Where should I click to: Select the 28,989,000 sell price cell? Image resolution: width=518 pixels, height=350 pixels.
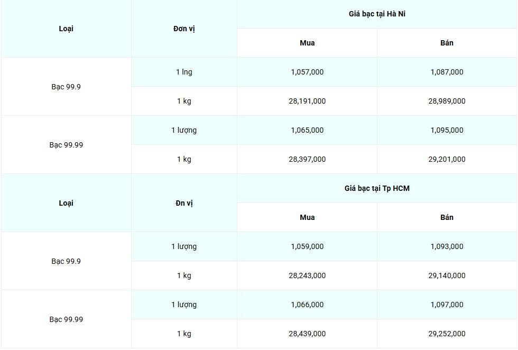[x=447, y=101]
